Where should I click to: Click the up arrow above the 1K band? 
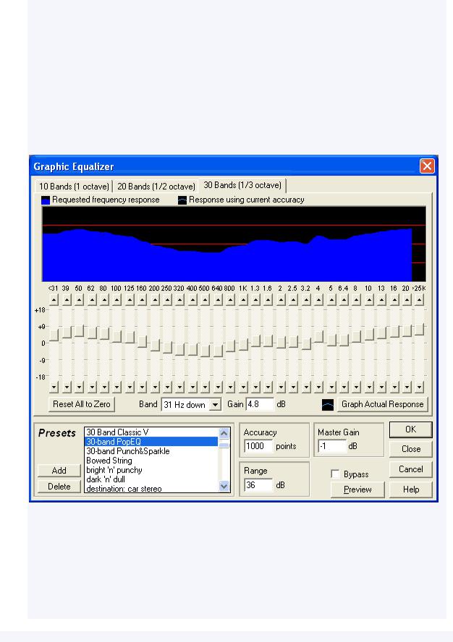click(x=243, y=300)
